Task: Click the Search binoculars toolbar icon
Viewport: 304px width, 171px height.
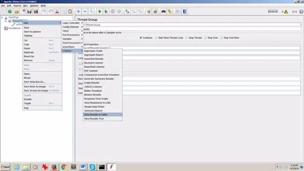Action: 163,11
